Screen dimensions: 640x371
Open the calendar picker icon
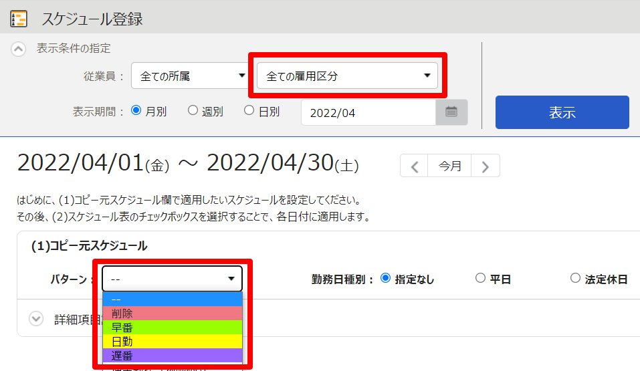[451, 112]
